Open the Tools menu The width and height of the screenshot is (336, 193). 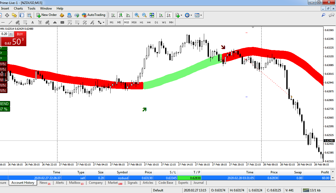pos(31,8)
